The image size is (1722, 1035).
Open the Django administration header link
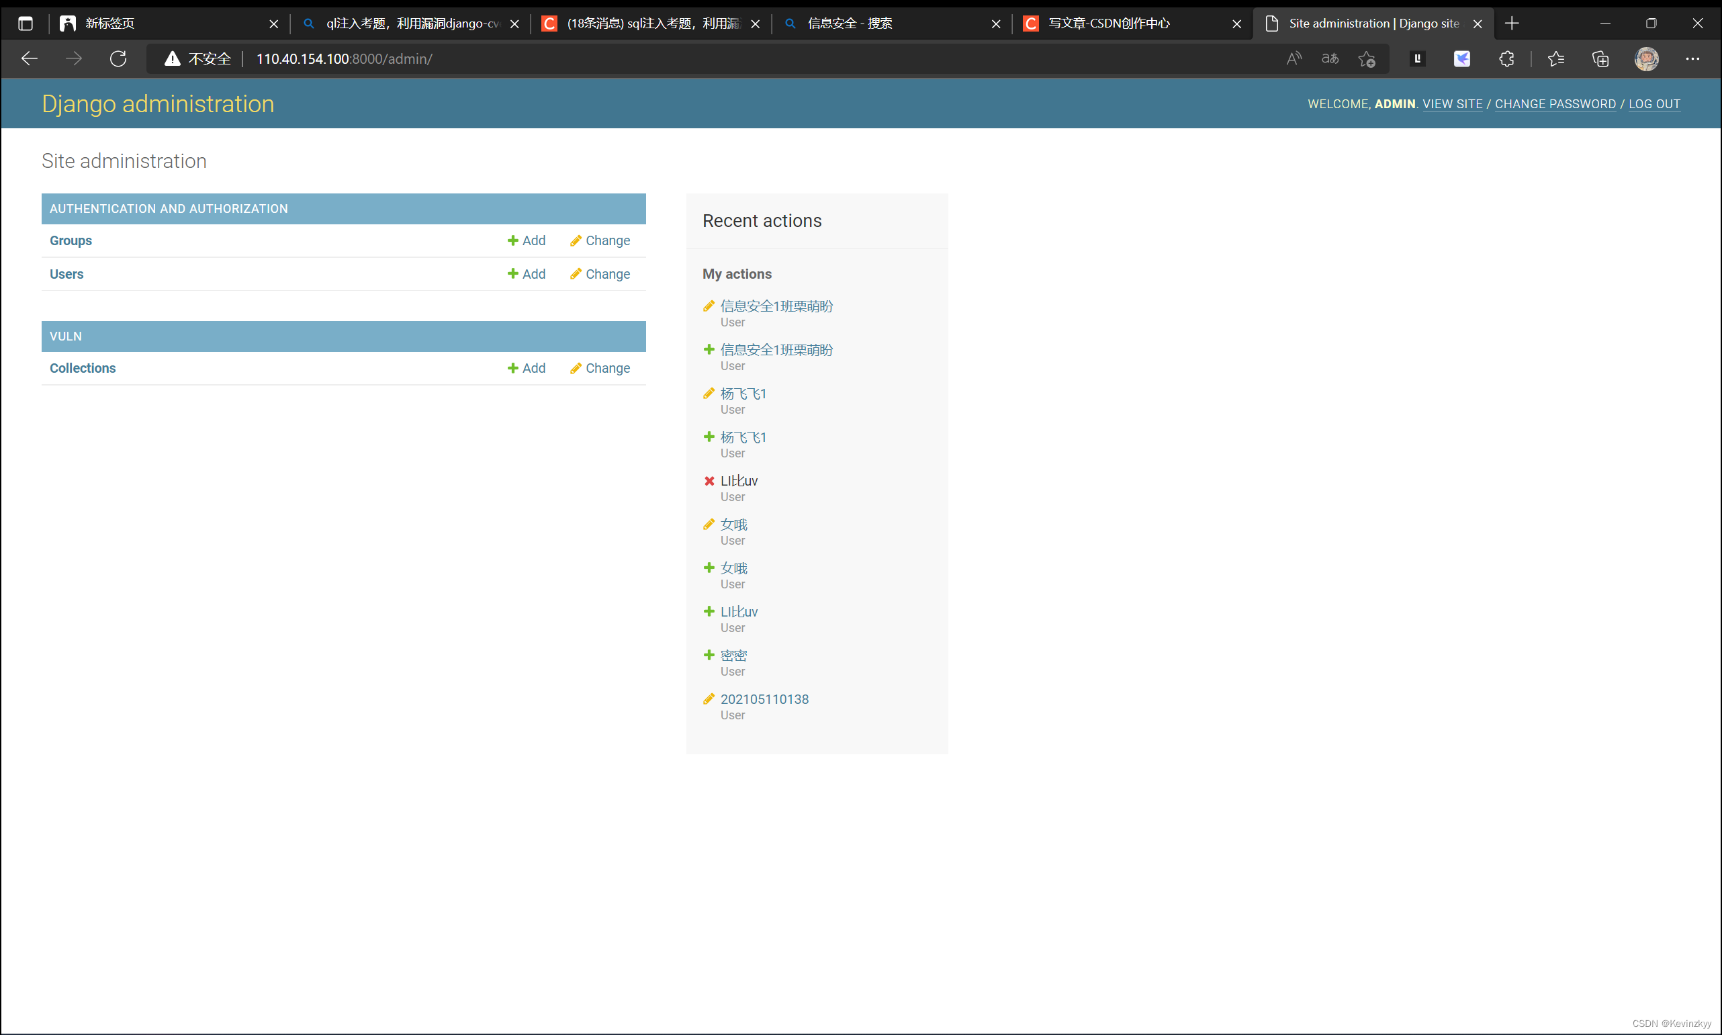pos(158,104)
